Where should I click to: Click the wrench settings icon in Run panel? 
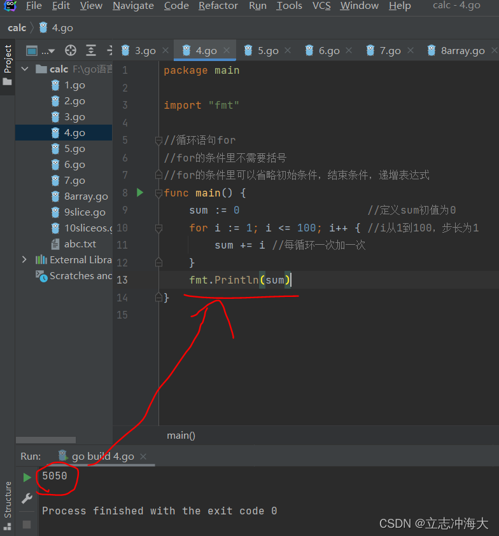[27, 498]
